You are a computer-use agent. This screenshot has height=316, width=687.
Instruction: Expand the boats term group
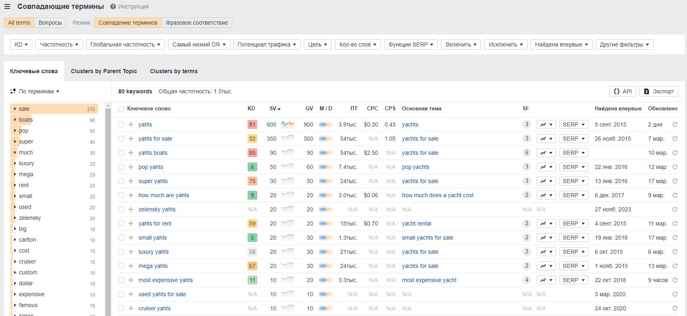15,120
